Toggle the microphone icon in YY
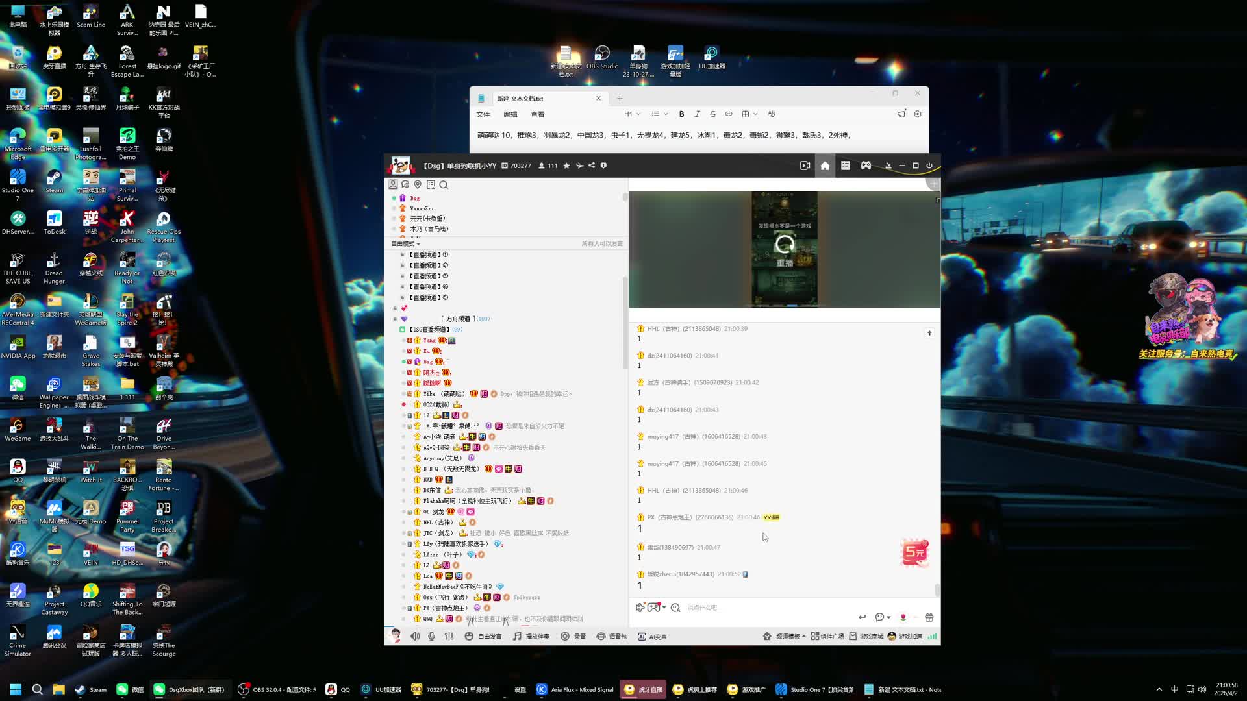Screen dimensions: 1247x701 [431, 636]
